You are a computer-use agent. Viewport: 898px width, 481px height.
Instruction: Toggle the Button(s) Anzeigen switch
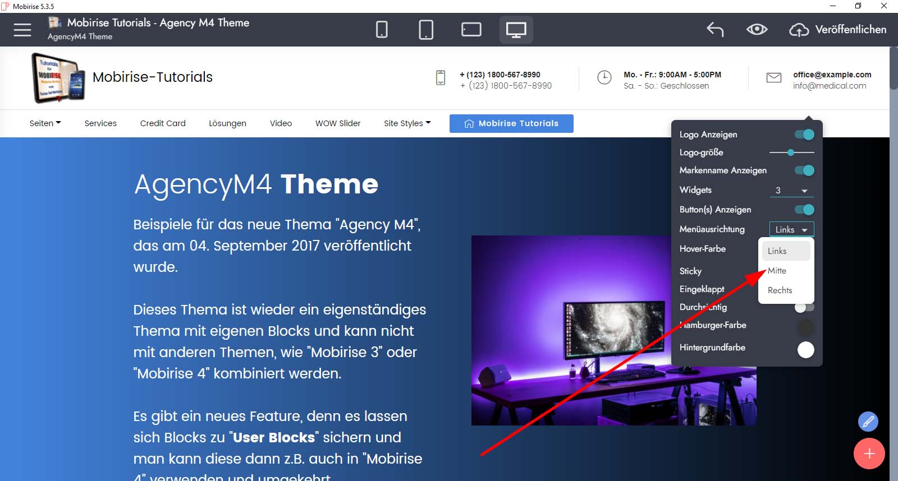click(x=804, y=210)
